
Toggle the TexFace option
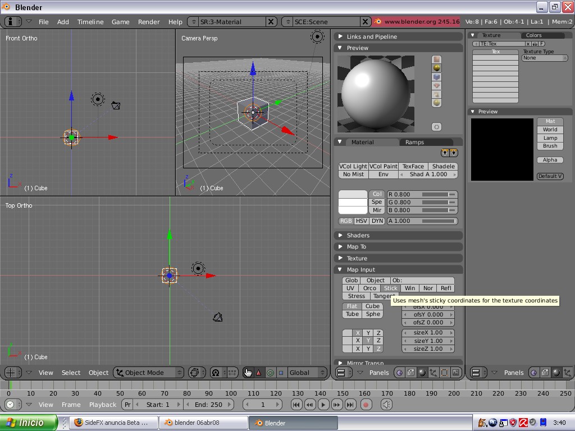pyautogui.click(x=413, y=166)
